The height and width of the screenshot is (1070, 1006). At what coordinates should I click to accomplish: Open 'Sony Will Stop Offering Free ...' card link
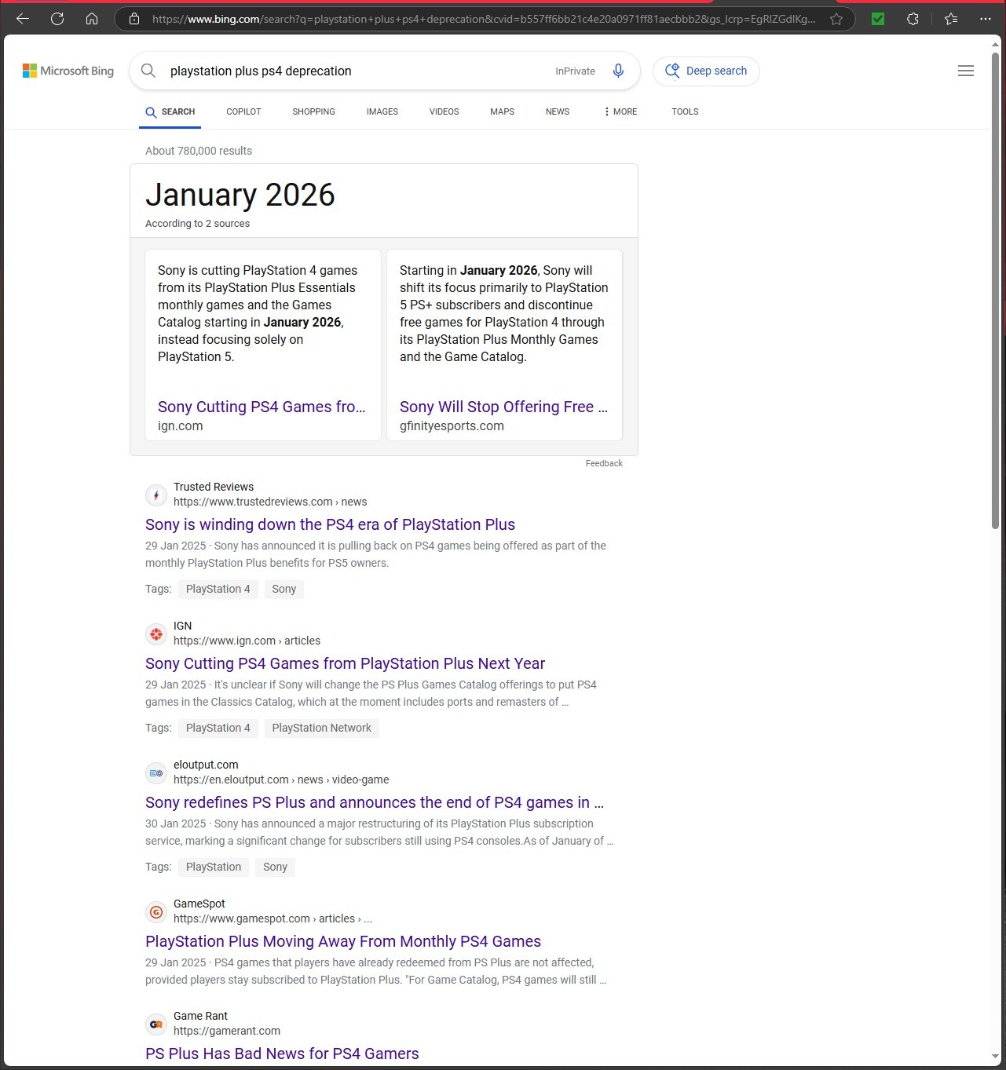(503, 407)
